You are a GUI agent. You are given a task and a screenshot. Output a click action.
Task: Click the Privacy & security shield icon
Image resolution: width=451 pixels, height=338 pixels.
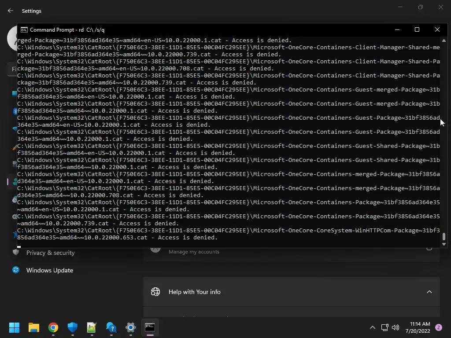pos(16,252)
